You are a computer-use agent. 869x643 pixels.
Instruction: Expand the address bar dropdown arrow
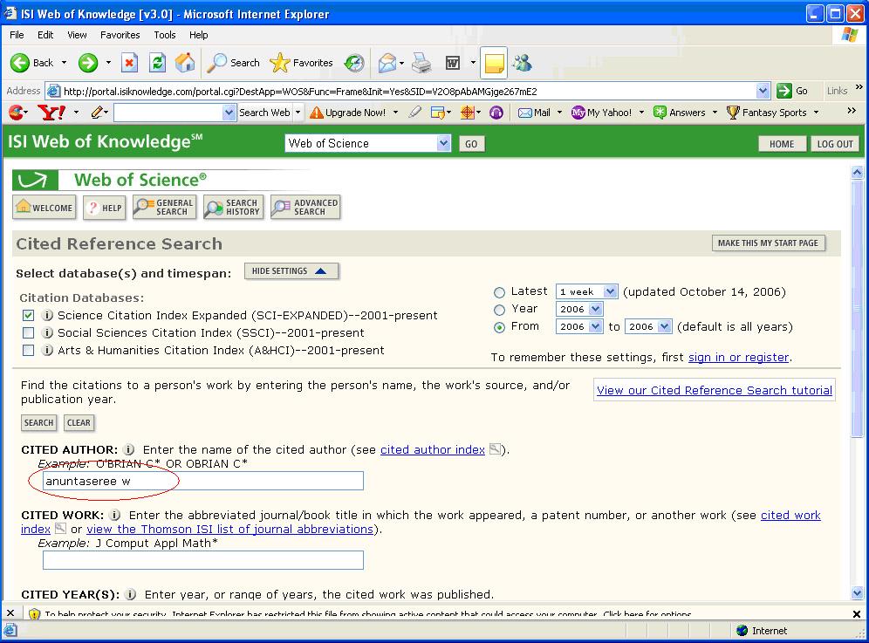point(763,91)
